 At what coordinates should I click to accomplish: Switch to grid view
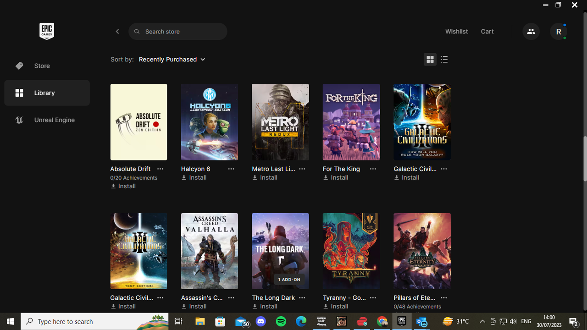tap(430, 60)
